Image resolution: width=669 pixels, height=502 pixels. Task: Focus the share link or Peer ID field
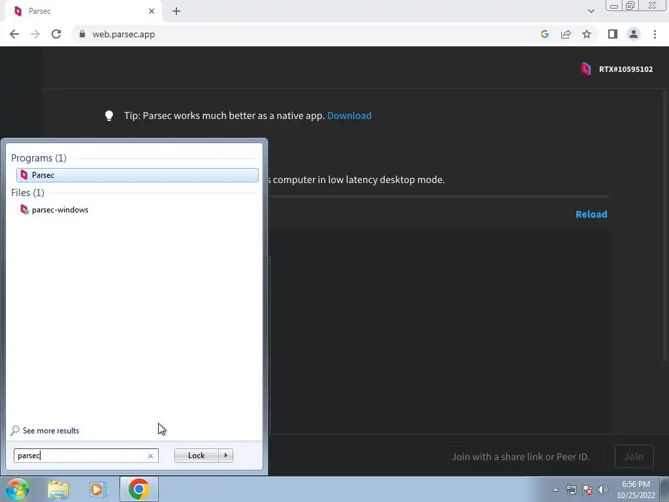click(523, 457)
